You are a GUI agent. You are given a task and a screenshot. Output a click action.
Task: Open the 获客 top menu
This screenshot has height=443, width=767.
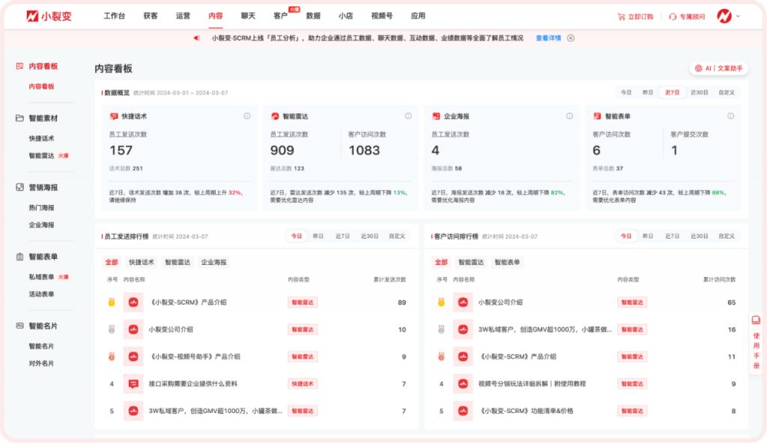point(150,16)
